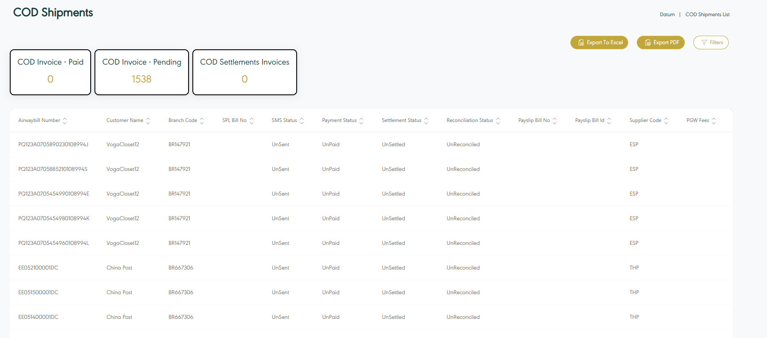Viewport: 767px width, 338px height.
Task: Sort by Payment Status arrows
Action: [361, 121]
